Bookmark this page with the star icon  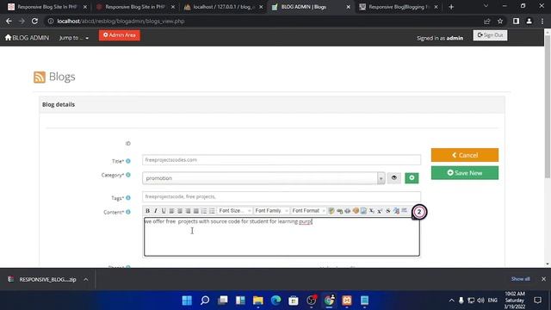[x=500, y=21]
